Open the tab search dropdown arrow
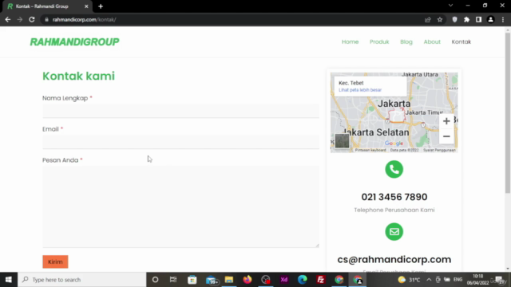Image resolution: width=511 pixels, height=287 pixels. pyautogui.click(x=450, y=6)
